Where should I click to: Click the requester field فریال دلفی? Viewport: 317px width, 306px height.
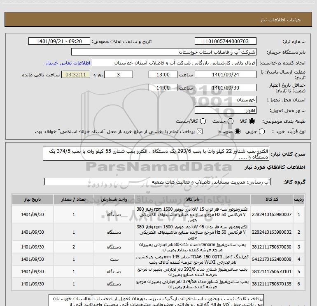click(x=174, y=63)
